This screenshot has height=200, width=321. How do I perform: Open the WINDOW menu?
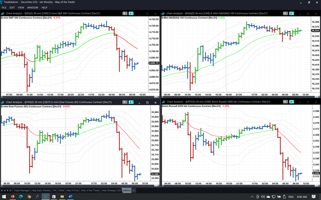(32, 7)
